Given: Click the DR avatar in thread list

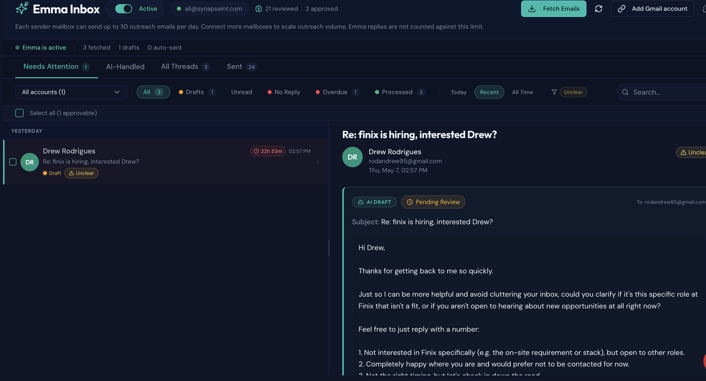Looking at the screenshot, I should coord(30,162).
